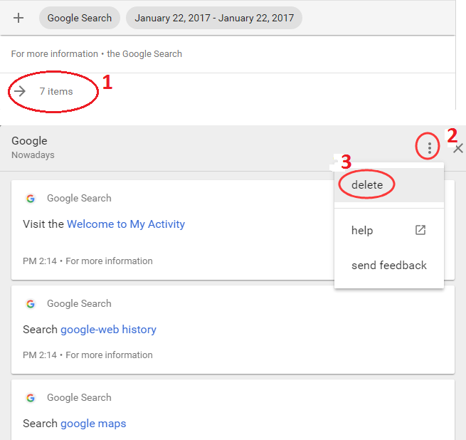Expand the 7 items arrow

(20, 91)
